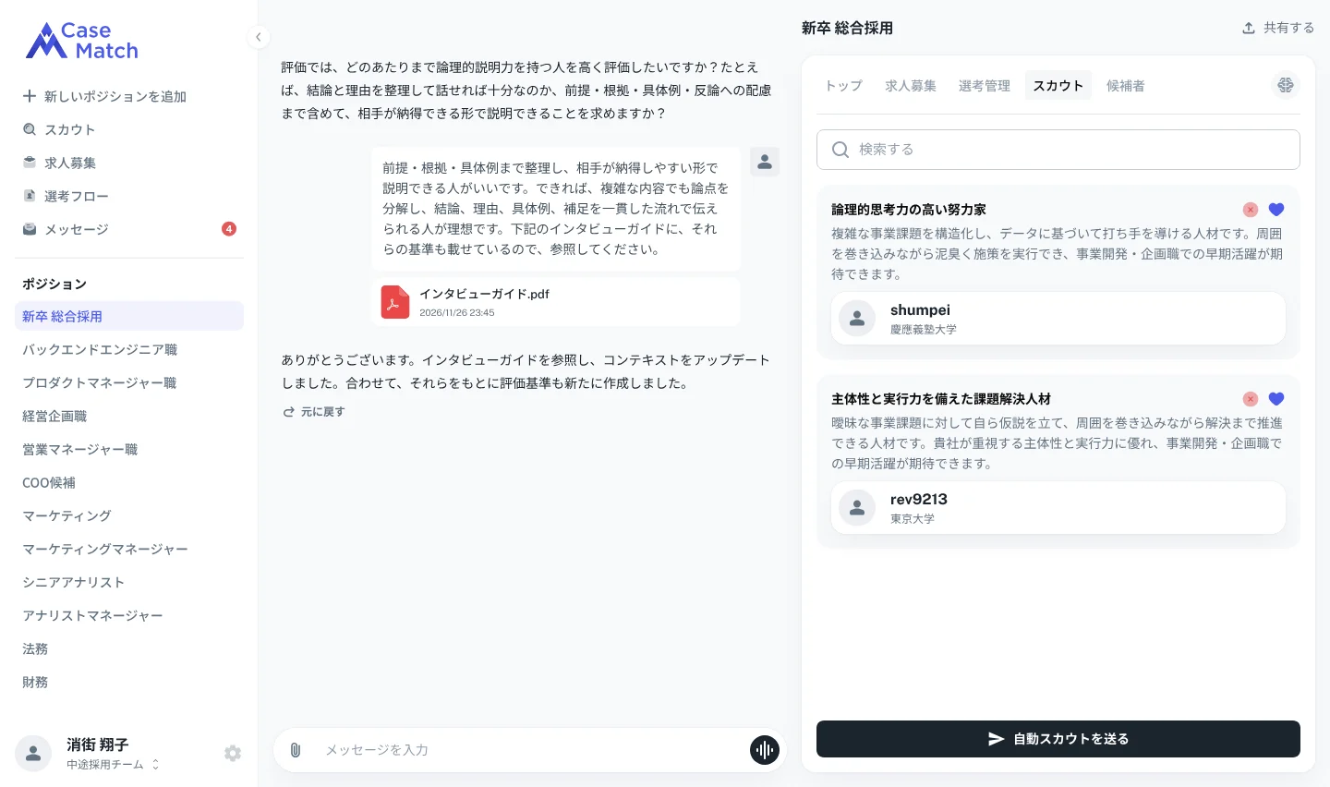Select the マーケティング position
This screenshot has height=787, width=1330.
point(129,515)
